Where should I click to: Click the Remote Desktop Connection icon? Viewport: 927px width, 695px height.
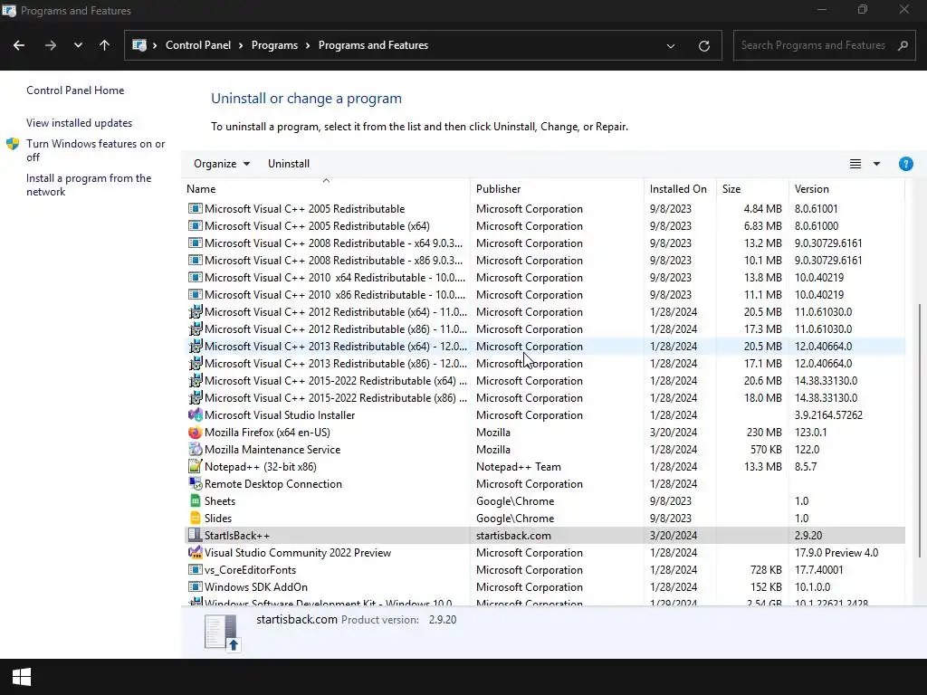195,483
